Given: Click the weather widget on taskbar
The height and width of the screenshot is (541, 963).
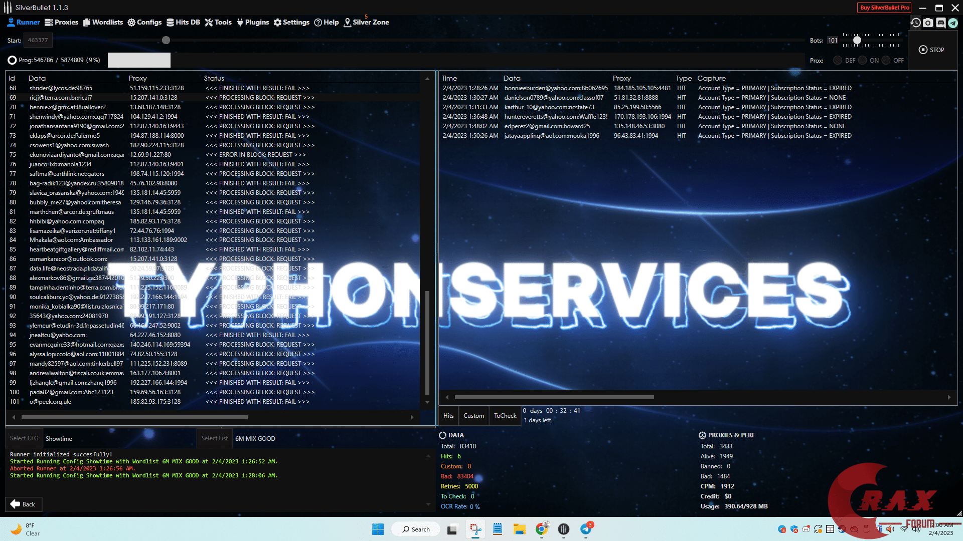Looking at the screenshot, I should pos(25,529).
